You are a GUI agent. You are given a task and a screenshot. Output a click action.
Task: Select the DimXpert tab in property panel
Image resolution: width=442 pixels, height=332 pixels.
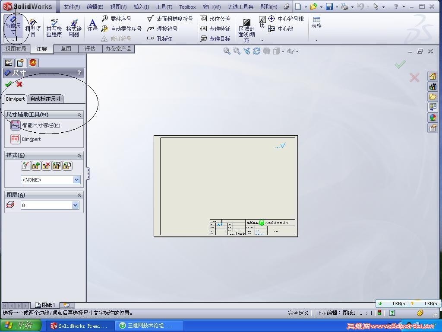pos(16,99)
